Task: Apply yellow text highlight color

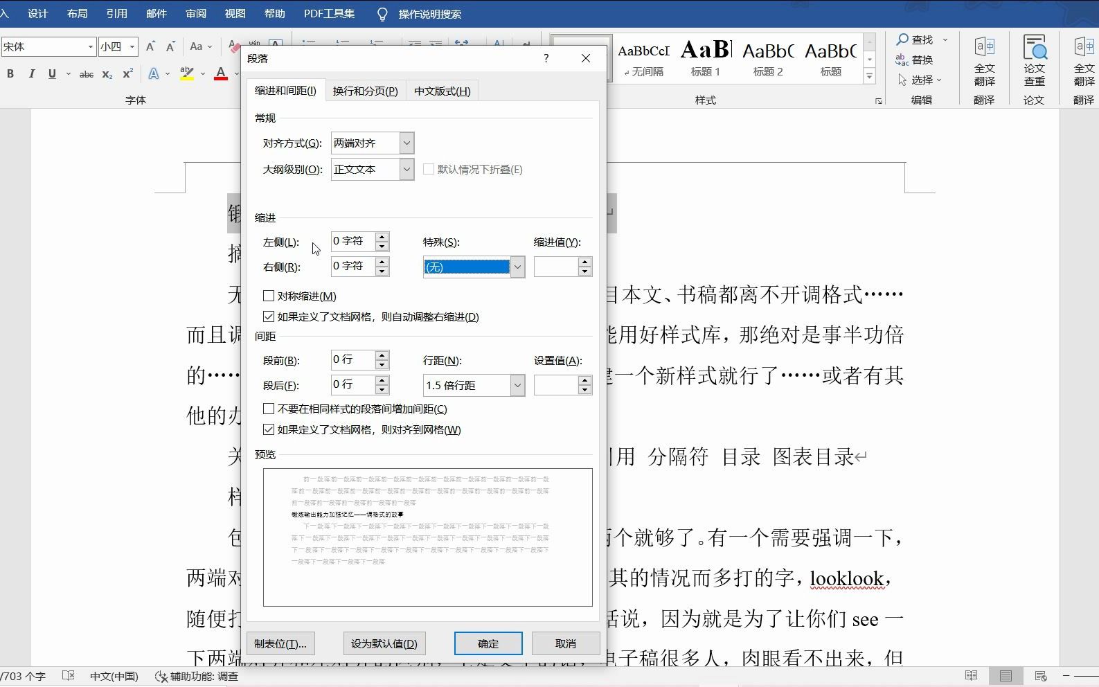Action: pyautogui.click(x=187, y=74)
